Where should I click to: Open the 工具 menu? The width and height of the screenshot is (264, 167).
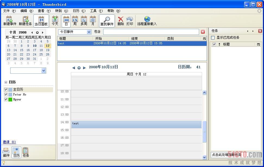[96, 11]
